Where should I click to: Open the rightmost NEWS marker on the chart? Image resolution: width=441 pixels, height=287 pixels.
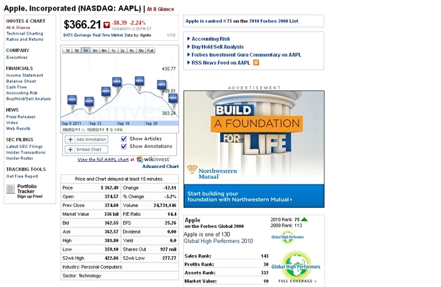point(173,98)
